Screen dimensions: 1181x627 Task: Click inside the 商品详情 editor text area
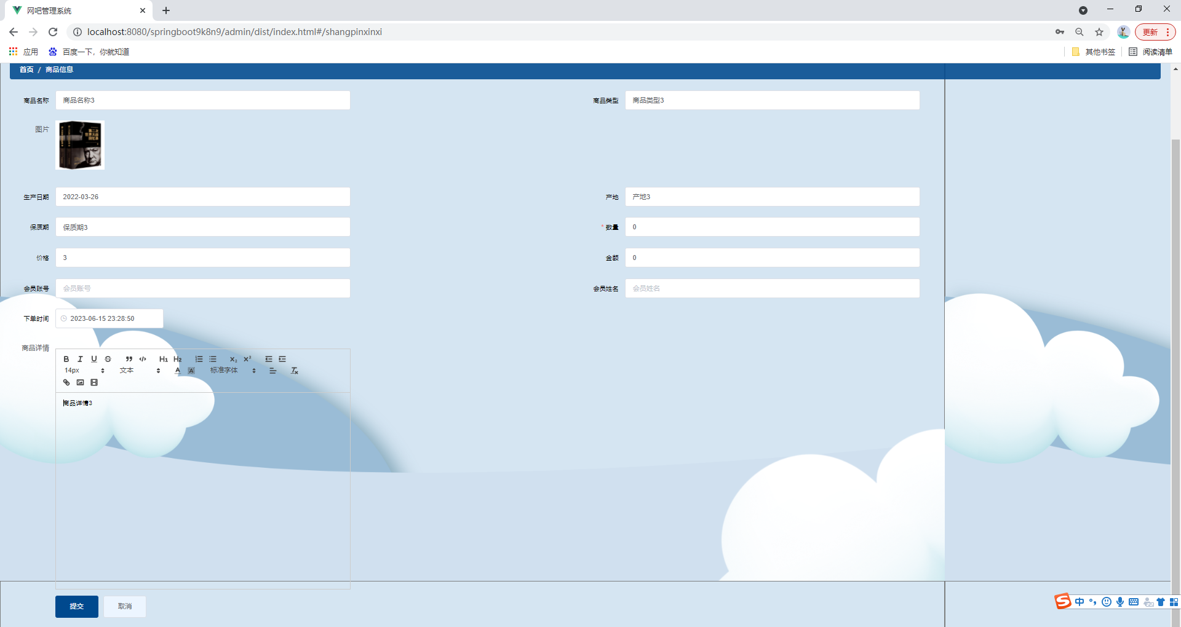[203, 490]
